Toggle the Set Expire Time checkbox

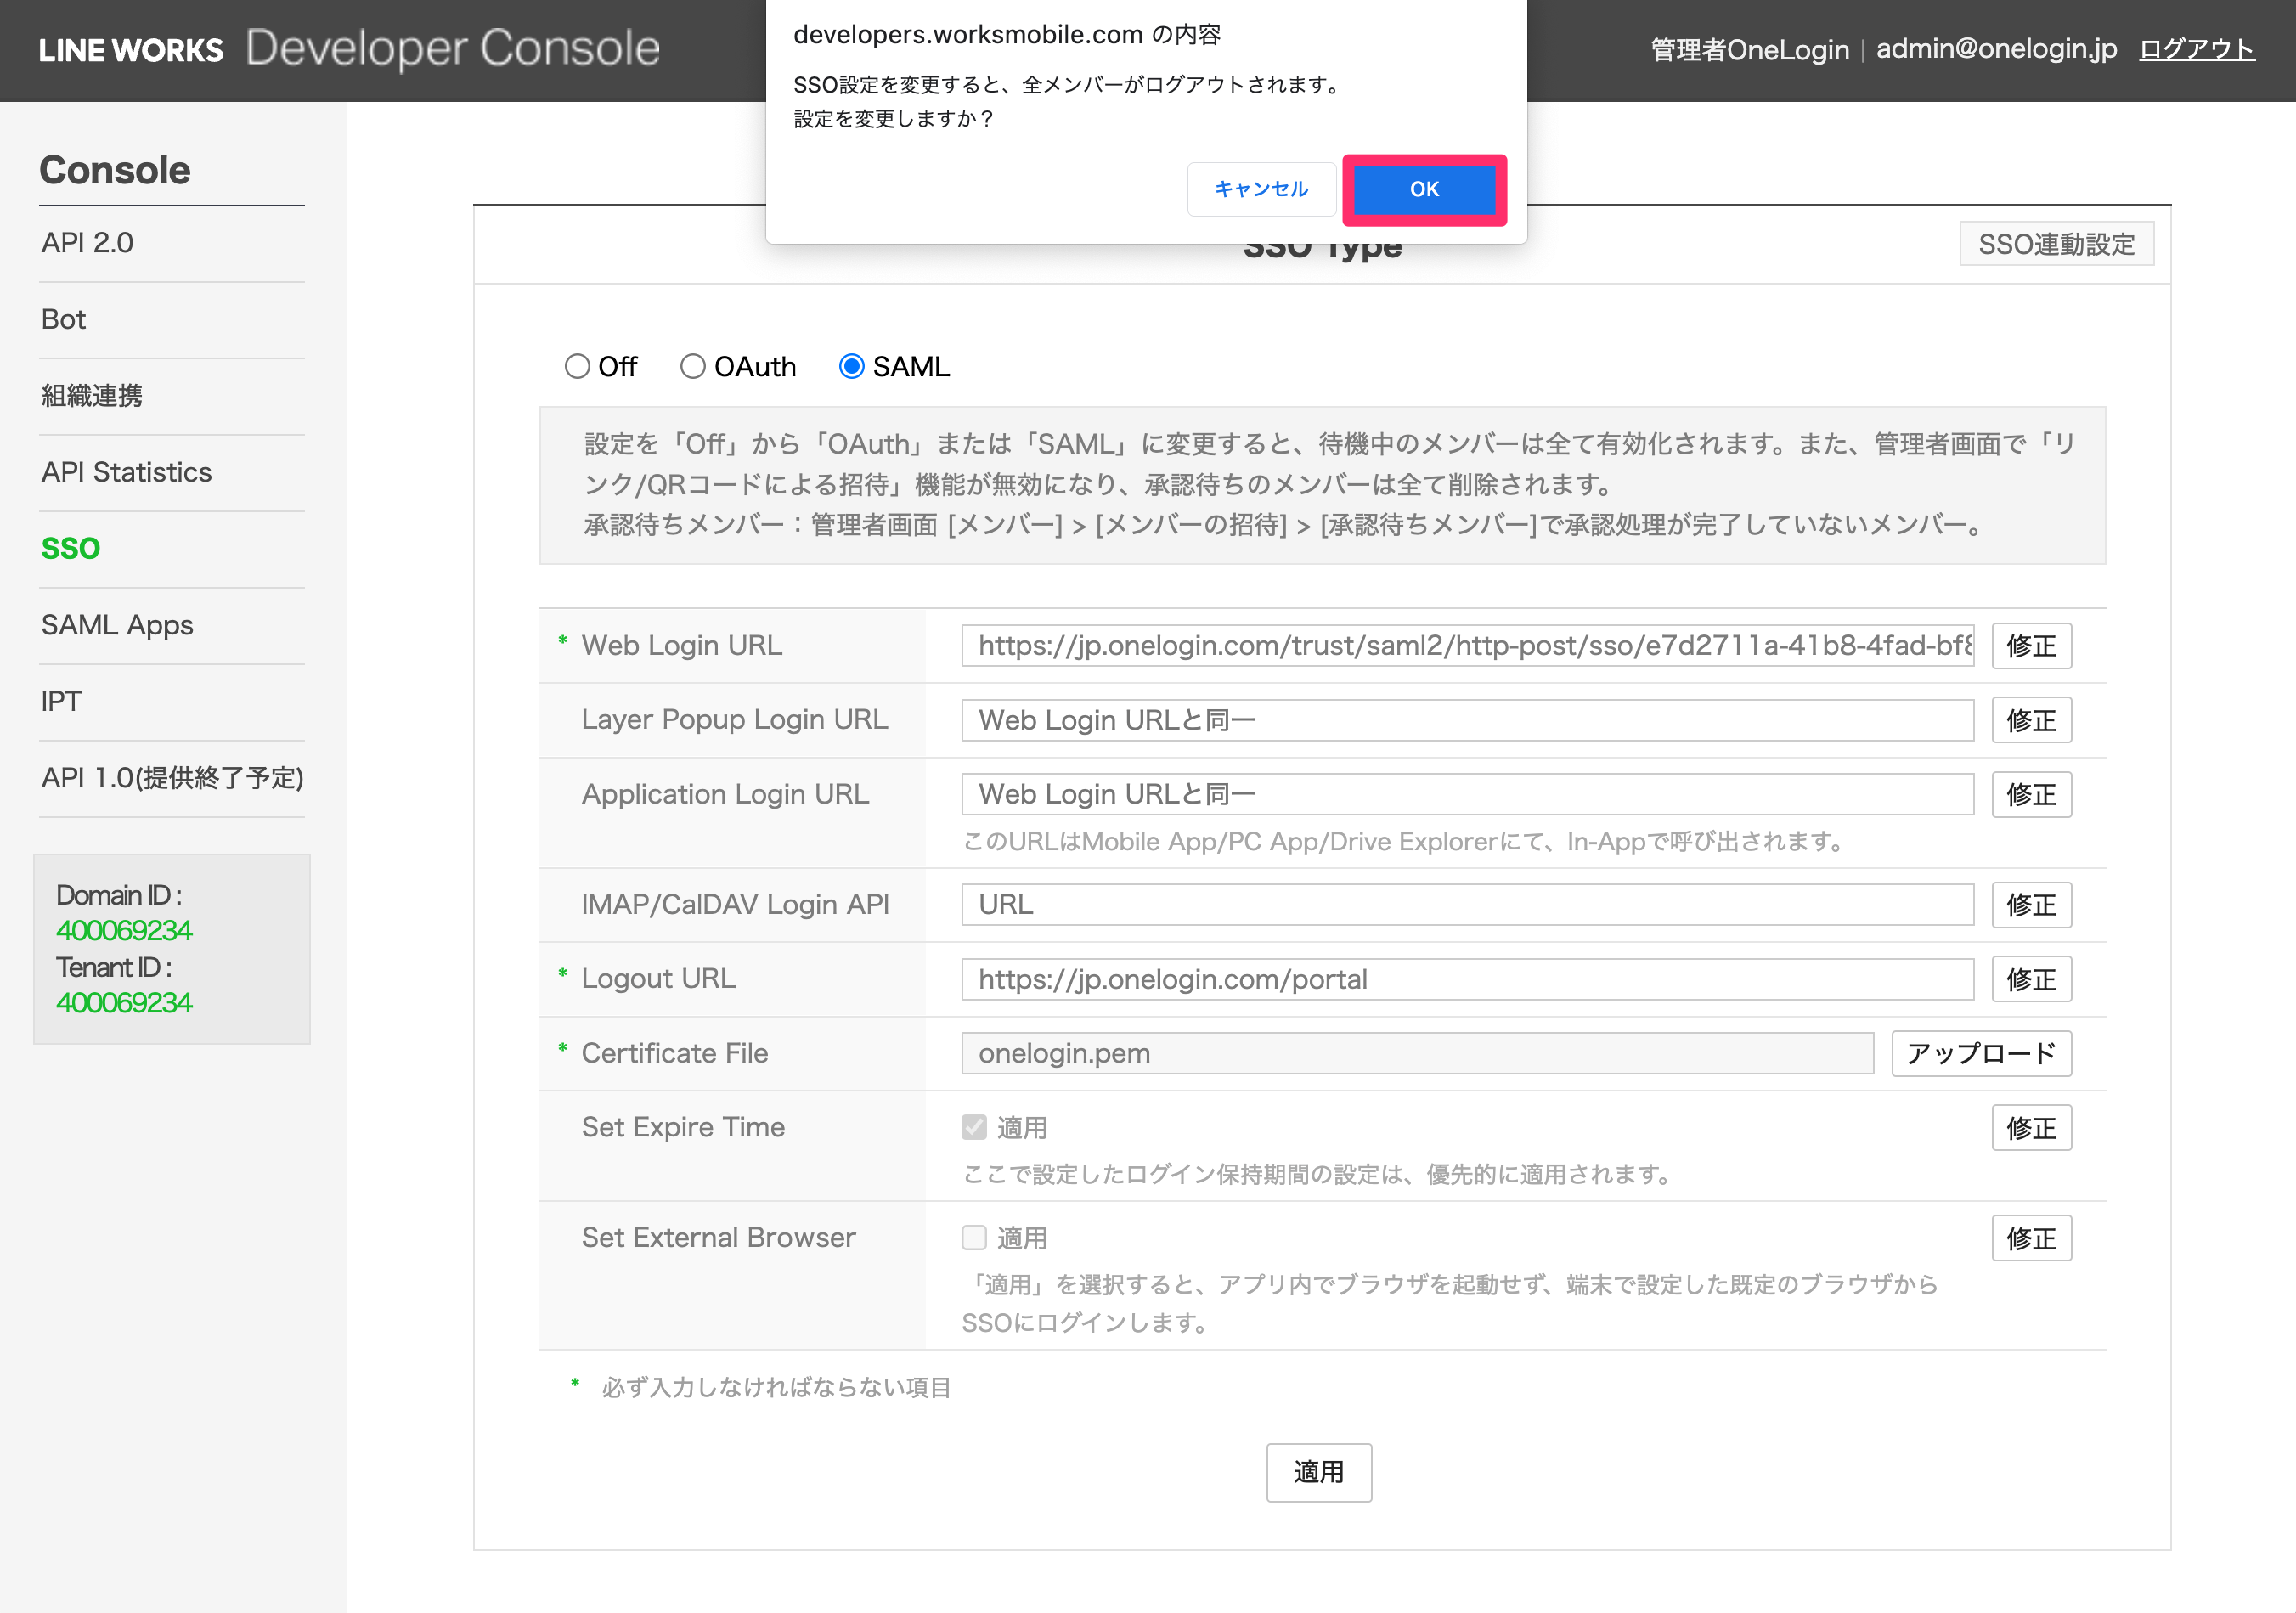coord(974,1127)
